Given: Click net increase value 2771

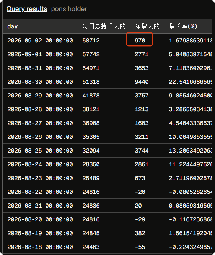Looking at the screenshot, I should tap(142, 54).
